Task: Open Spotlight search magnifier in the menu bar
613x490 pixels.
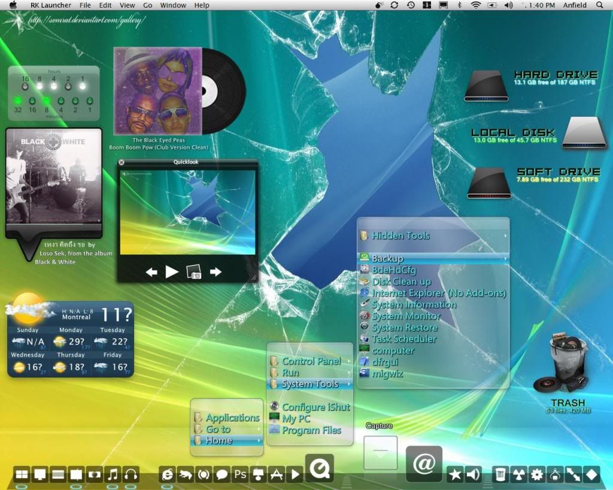Action: click(x=600, y=5)
